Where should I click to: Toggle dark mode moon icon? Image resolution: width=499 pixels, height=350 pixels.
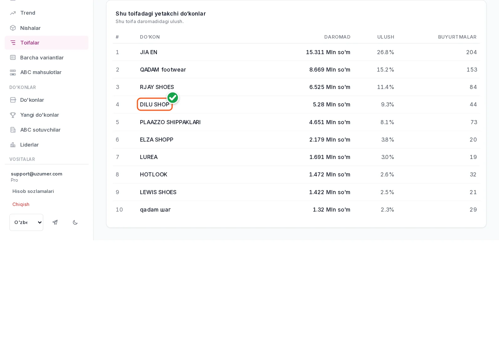click(x=75, y=222)
